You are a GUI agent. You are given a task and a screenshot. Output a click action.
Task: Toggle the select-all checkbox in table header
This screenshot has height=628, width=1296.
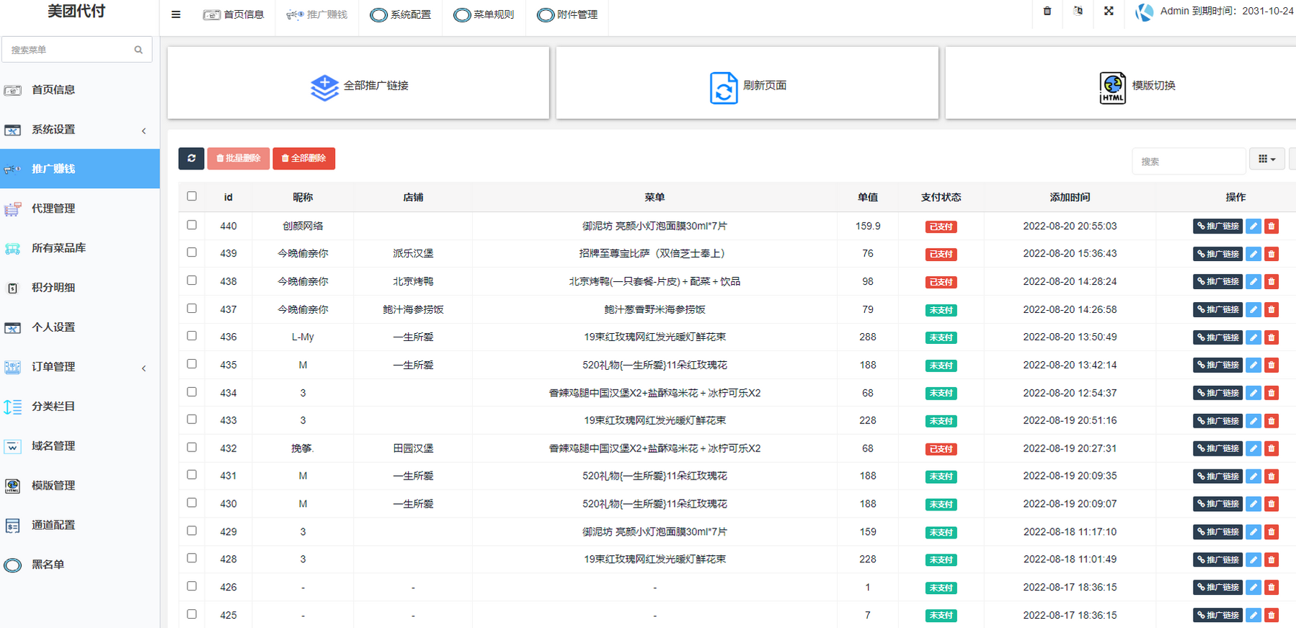click(x=192, y=196)
